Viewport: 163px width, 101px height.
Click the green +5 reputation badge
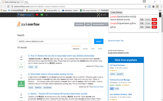pos(42,15)
